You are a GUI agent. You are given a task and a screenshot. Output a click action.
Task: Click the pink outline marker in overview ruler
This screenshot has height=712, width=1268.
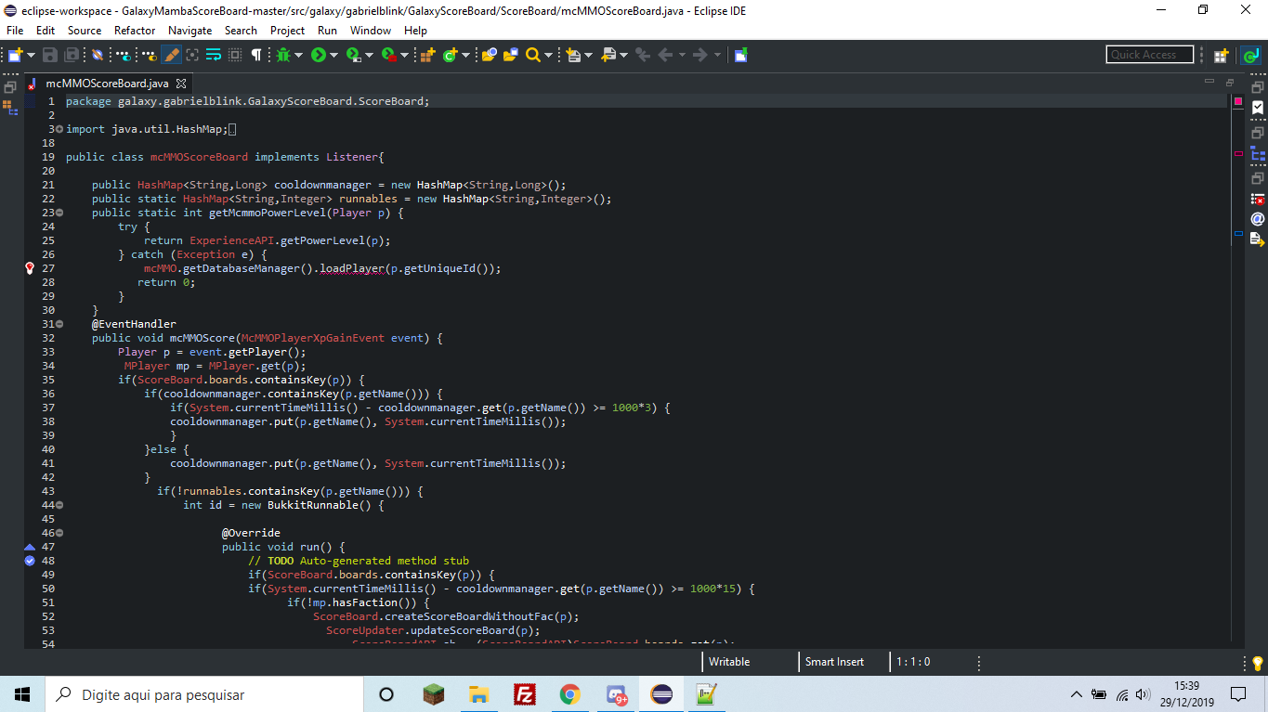[1238, 152]
